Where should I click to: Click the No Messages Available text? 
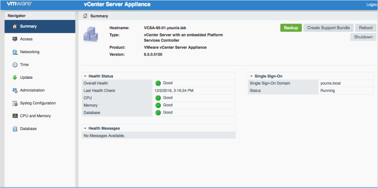104,136
